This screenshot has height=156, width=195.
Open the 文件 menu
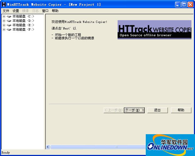6,11
